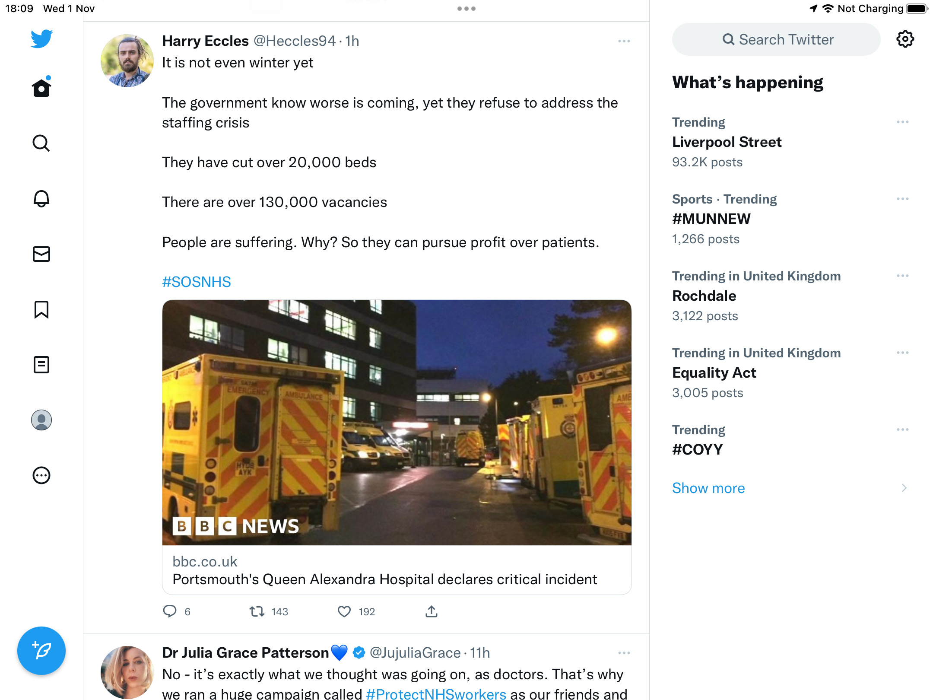Open the #SOSNHS hashtag
The height and width of the screenshot is (700, 933).
[197, 282]
